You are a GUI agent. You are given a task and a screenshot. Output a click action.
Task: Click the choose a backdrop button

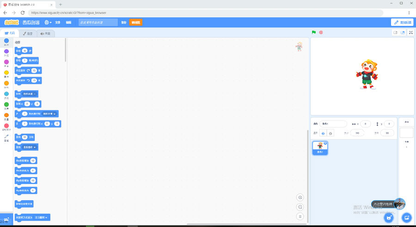click(406, 218)
